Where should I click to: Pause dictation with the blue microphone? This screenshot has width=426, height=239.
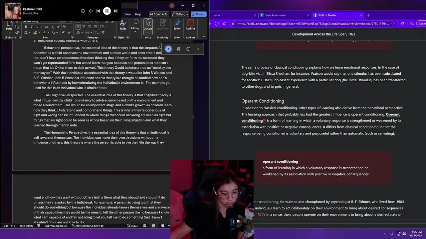pyautogui.click(x=168, y=49)
